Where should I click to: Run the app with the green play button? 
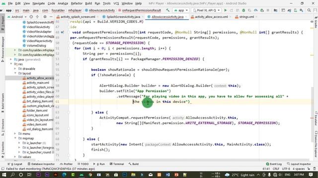(x=225, y=10)
